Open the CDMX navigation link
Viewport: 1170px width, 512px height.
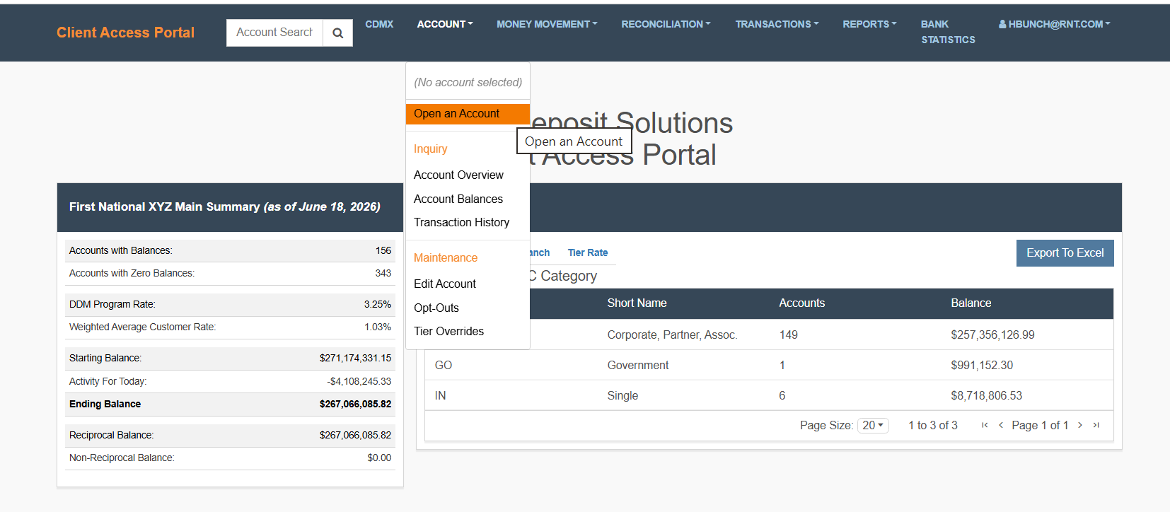(379, 24)
